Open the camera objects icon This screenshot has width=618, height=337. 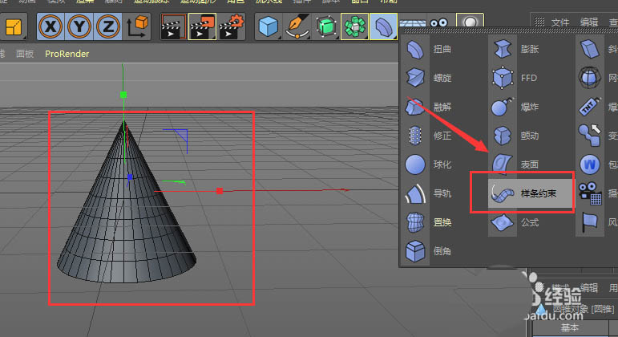(438, 23)
